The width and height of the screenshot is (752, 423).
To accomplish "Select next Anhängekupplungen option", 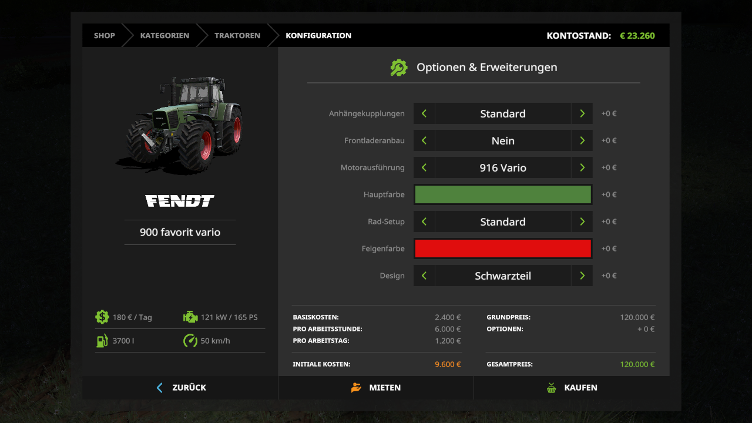I will 582,113.
